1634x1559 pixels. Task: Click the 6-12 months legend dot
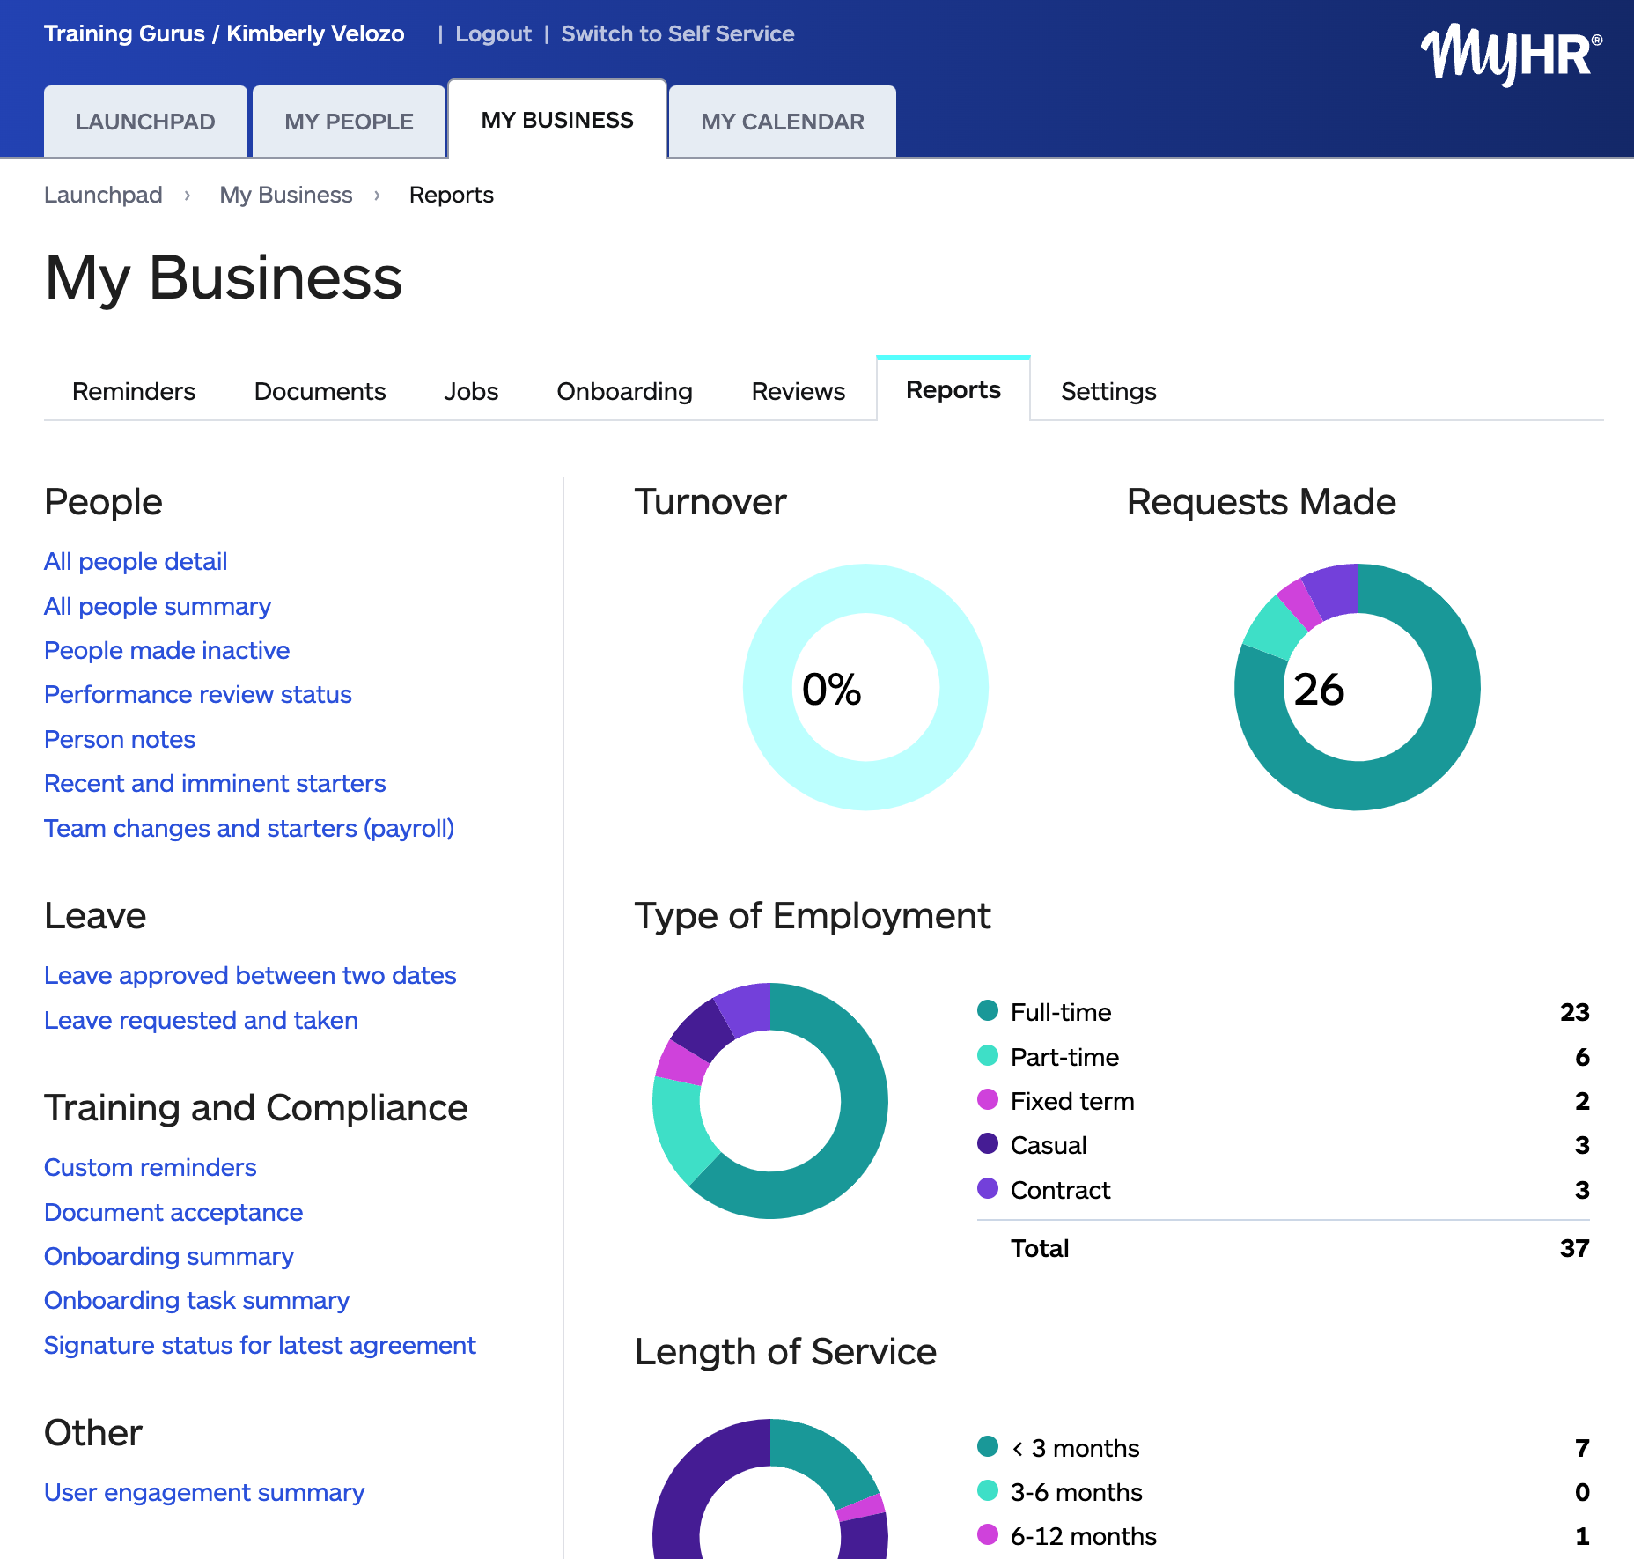[987, 1535]
